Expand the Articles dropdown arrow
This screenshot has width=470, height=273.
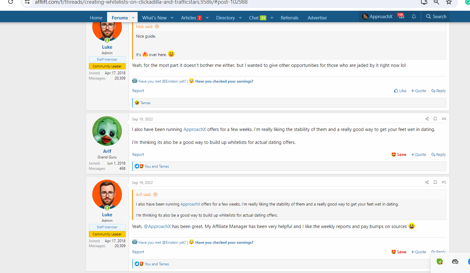pyautogui.click(x=207, y=18)
